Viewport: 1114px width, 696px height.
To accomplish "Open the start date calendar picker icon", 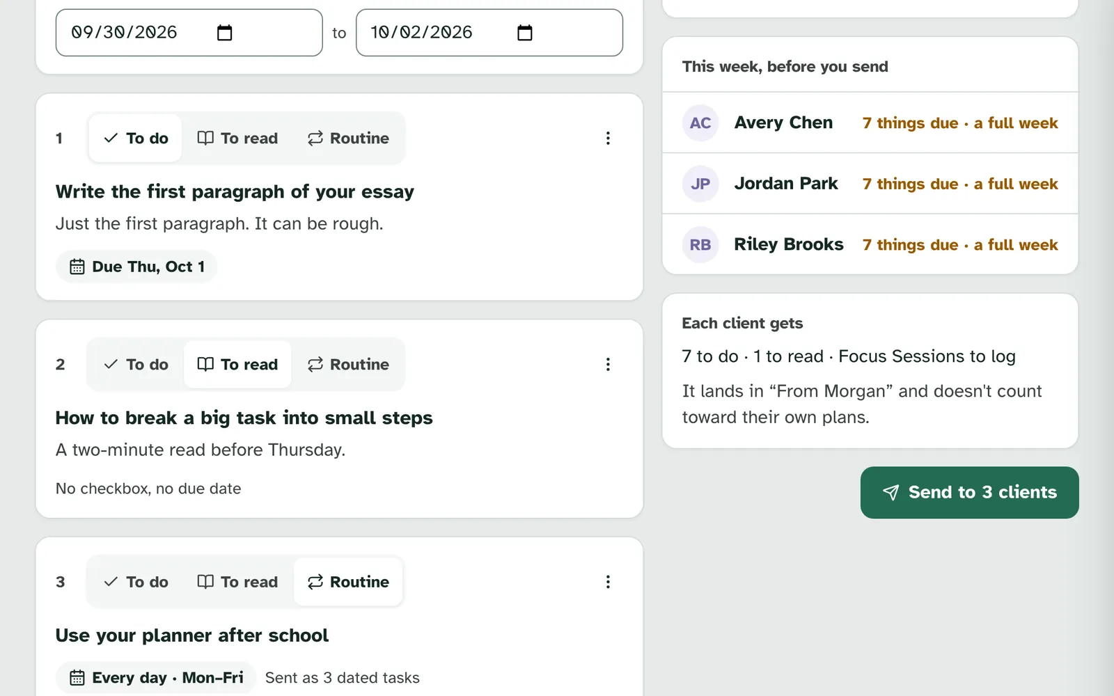I will point(224,33).
